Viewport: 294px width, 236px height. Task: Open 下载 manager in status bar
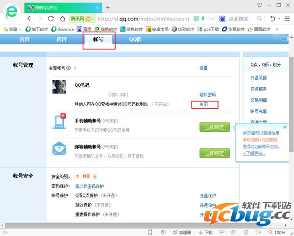[x=206, y=233]
